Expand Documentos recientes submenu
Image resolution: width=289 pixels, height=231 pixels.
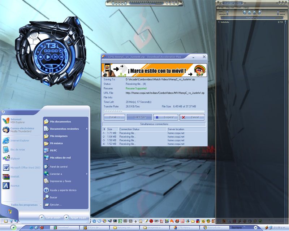[x=66, y=129]
